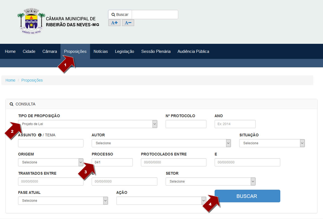Click the A- decrease font size icon
The image size is (323, 219).
[x=128, y=23]
